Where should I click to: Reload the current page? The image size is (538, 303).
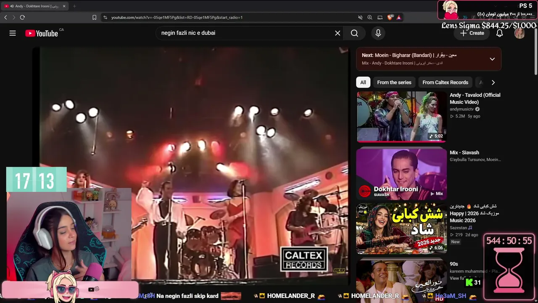coord(22,17)
